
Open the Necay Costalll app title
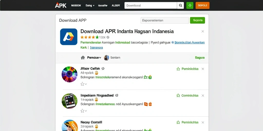click(91, 122)
